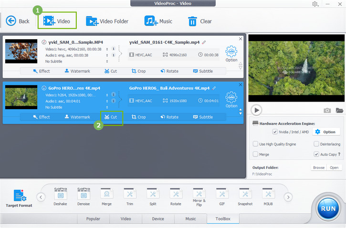
Task: Select Rotate toolbox preset
Action: [x=176, y=197]
